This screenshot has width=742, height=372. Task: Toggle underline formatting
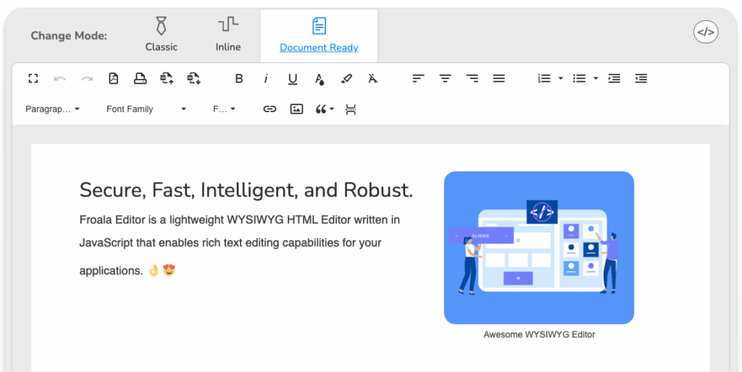pyautogui.click(x=293, y=79)
